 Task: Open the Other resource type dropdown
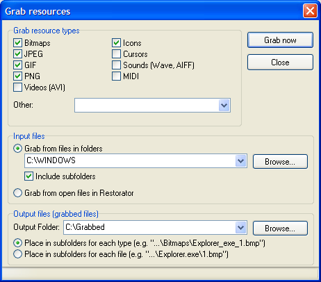[224, 106]
